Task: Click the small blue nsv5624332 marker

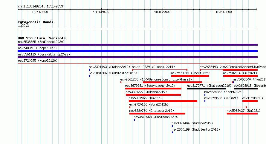Action: click(205, 95)
